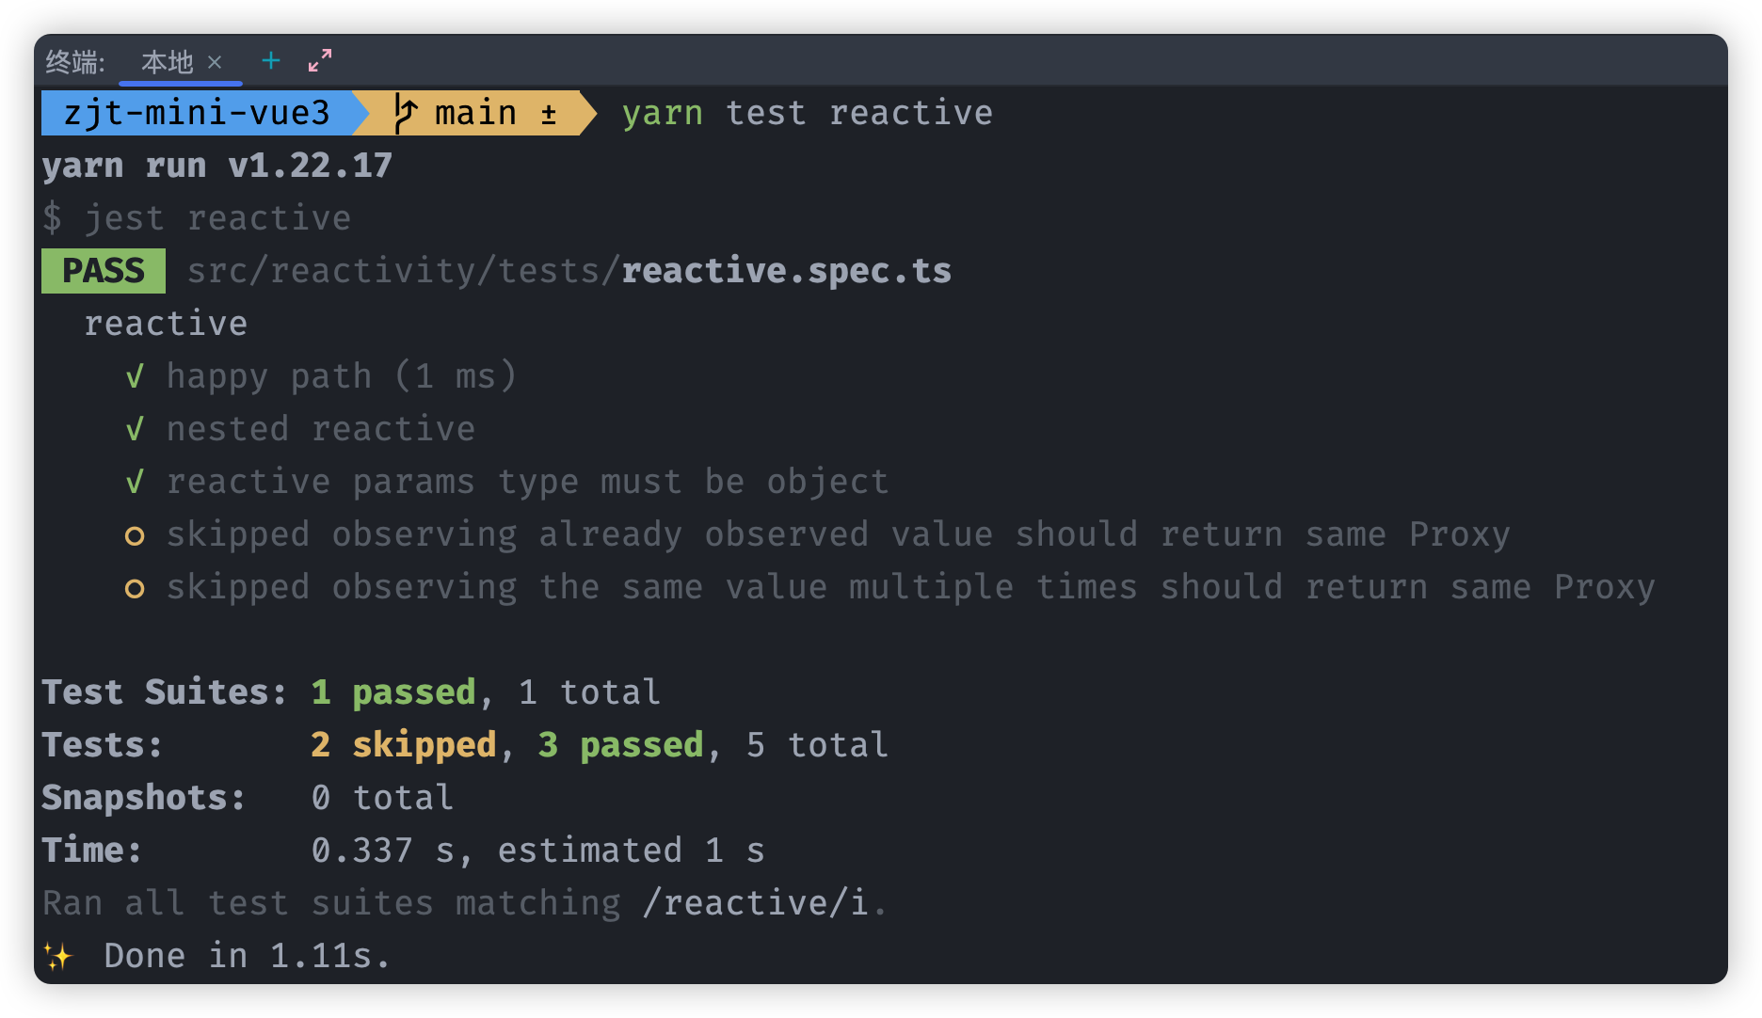Open the reactive.spec.ts file path link
Viewport: 1762px width, 1018px height.
(x=569, y=271)
